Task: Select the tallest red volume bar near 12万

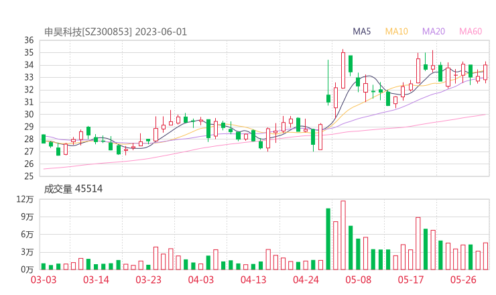Action: coord(343,235)
